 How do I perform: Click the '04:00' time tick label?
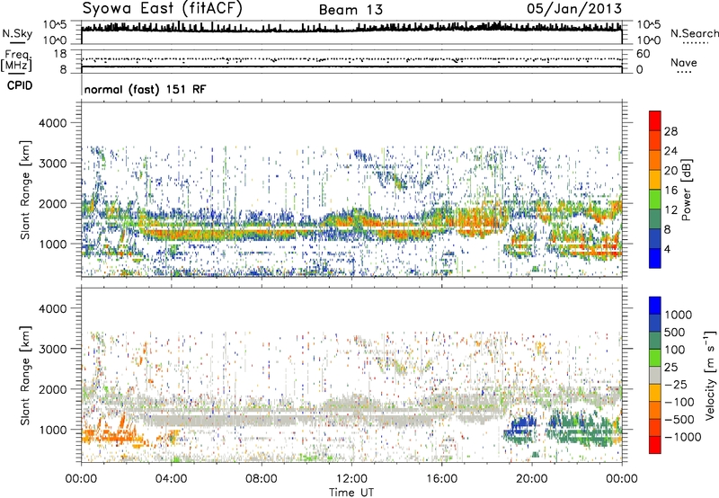171,479
